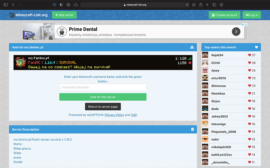The image size is (270, 168).
Task: Click the Prime Dental tooth logo
Action: 62,32
